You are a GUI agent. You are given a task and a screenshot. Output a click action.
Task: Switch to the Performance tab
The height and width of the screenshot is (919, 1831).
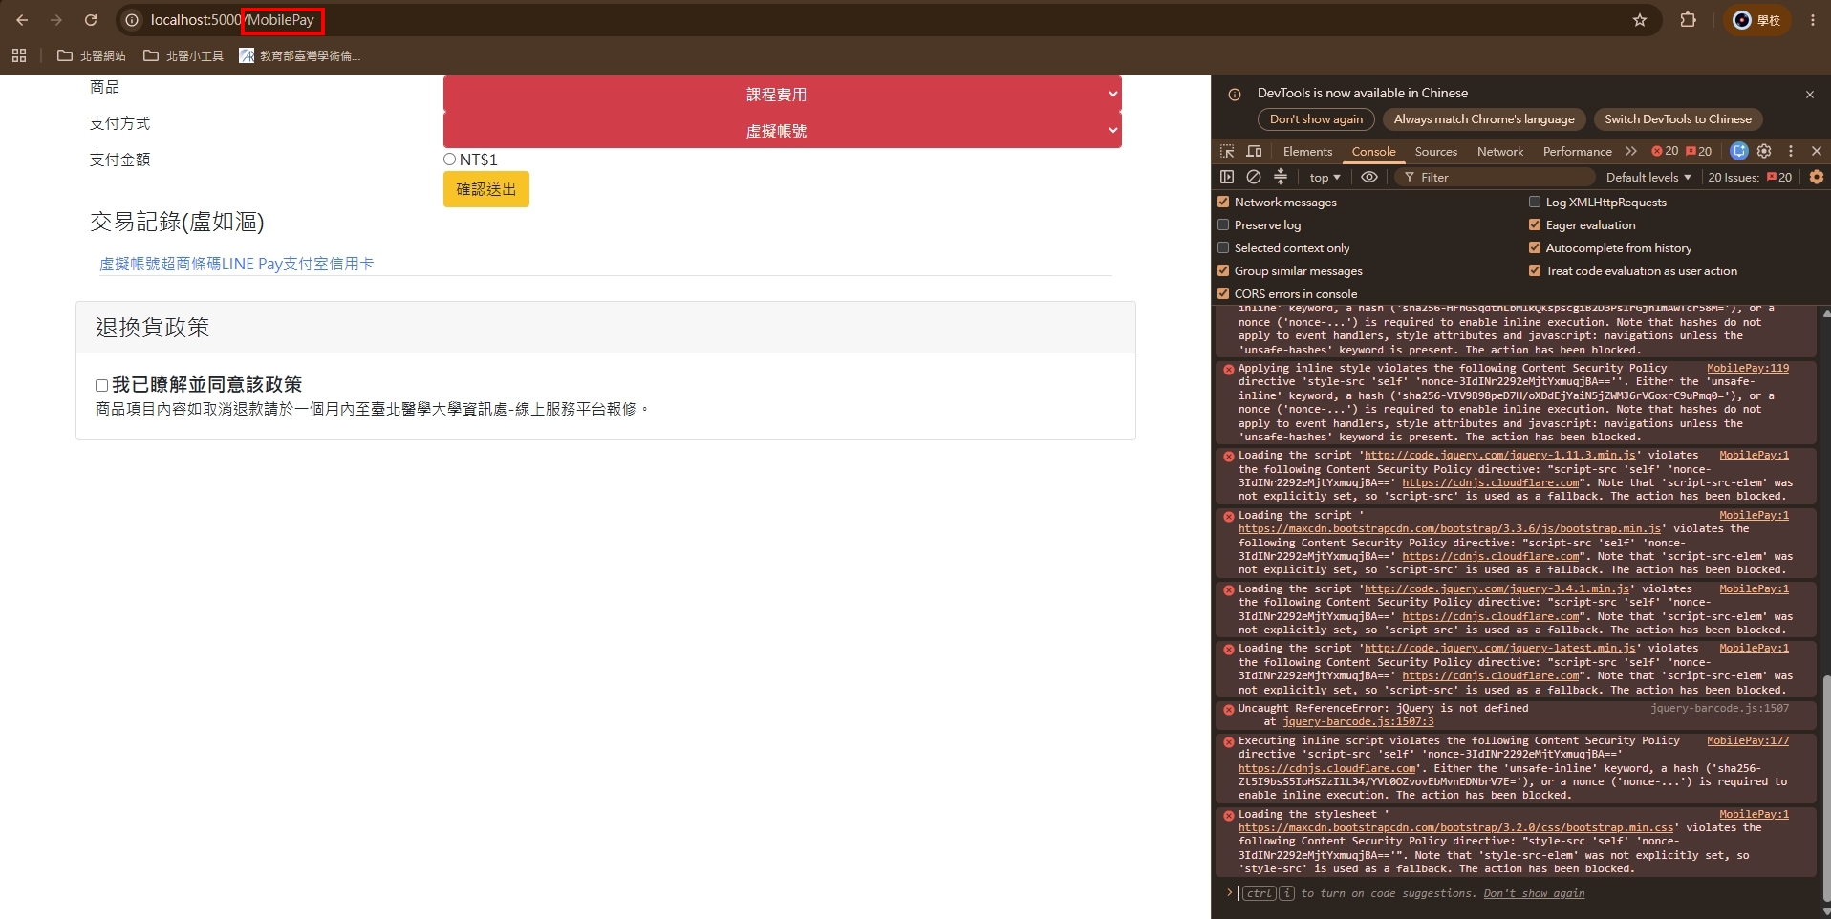[1577, 151]
